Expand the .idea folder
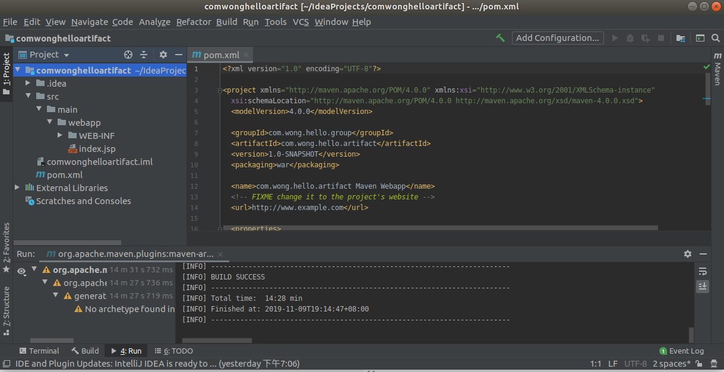 point(28,83)
